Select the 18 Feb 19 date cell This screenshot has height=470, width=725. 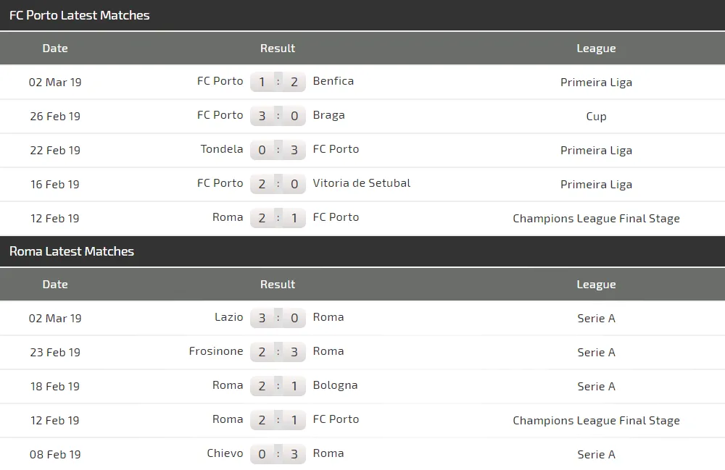click(x=55, y=386)
